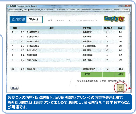Screen dimensions: 136x114
Task: Click the 間違った単元をもう一度プリント message
Action: pos(73,20)
